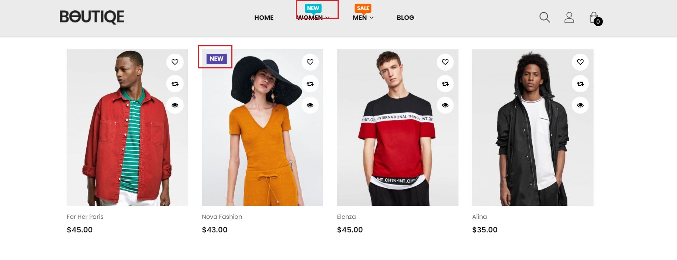Expand the Men dropdown arrow

click(x=372, y=18)
